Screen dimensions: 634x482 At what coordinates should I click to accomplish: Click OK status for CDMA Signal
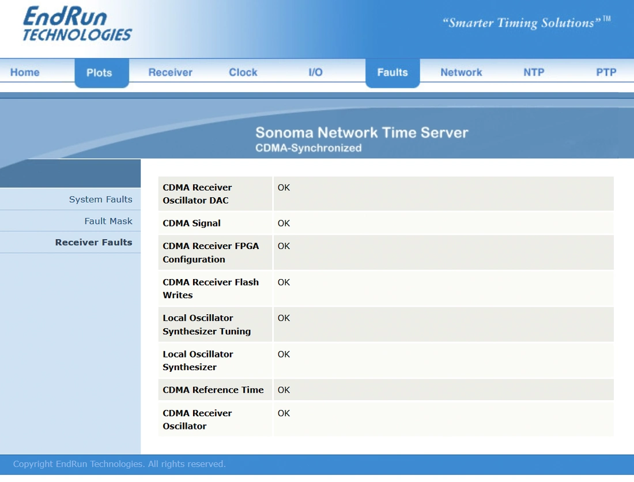pos(284,223)
